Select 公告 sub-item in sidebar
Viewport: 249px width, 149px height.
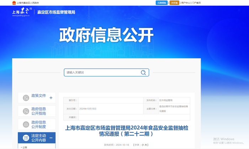coord(25,148)
